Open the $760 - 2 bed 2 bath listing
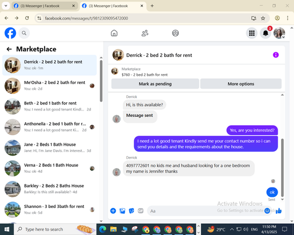 click(145, 75)
